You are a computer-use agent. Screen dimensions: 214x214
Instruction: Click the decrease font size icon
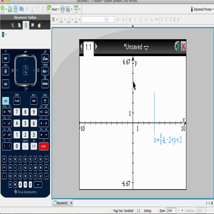coord(124,19)
